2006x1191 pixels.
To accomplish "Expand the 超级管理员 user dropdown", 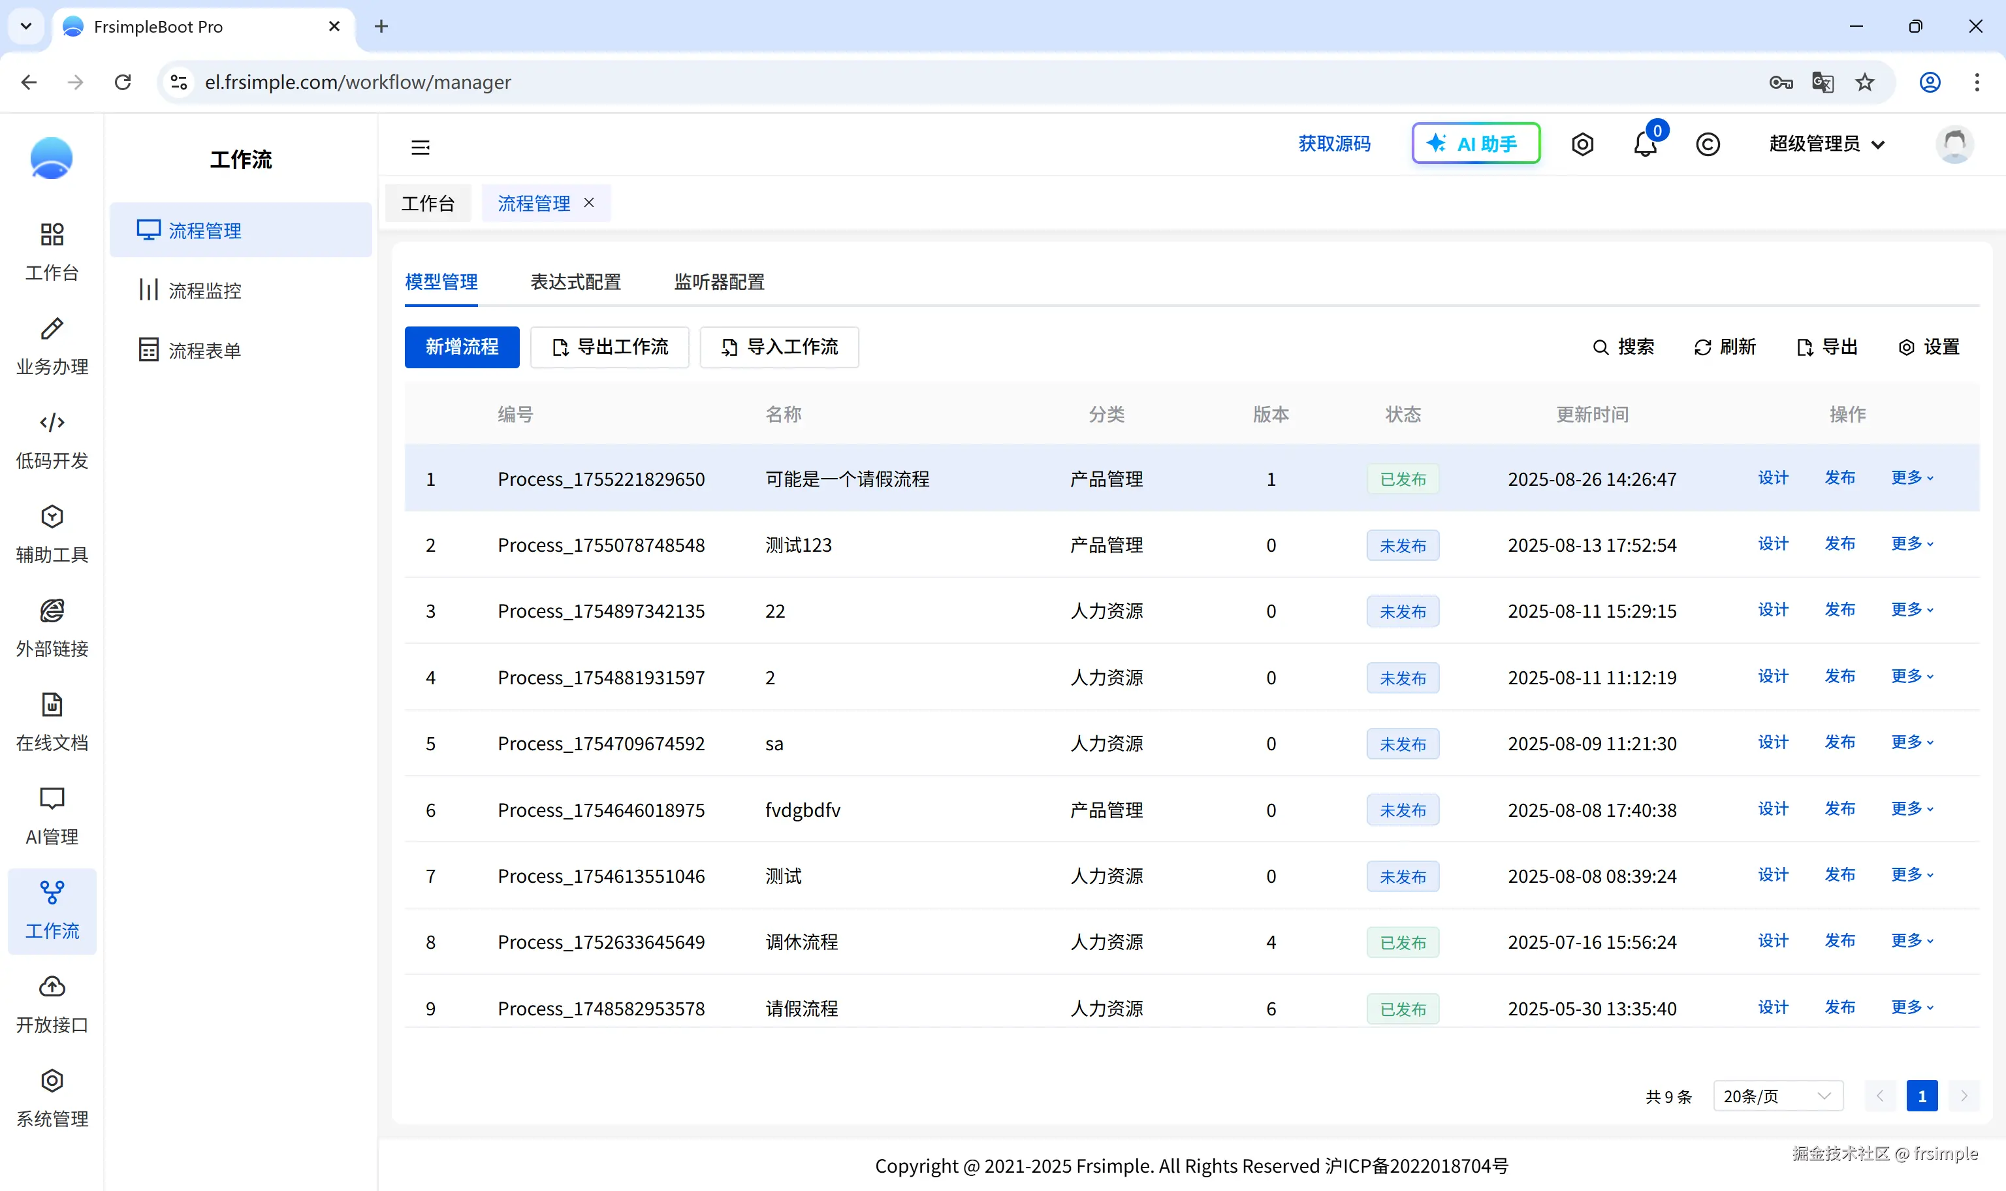I will 1826,144.
